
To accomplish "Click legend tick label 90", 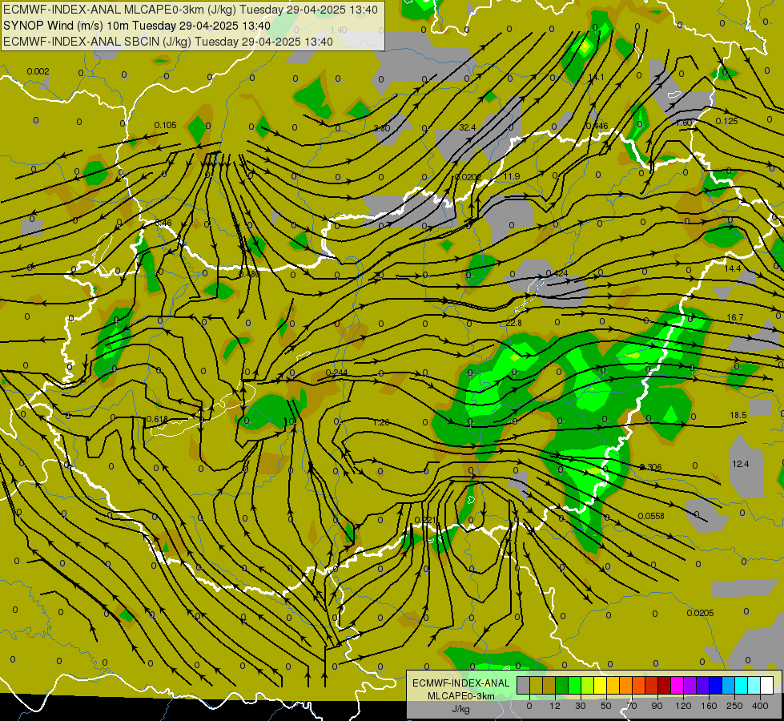I will coord(657,706).
